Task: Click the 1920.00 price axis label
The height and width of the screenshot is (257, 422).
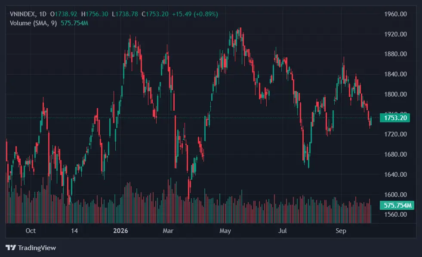Action: (395, 34)
